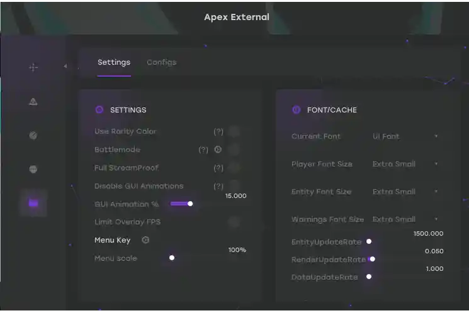Show help (?) for Full StreamProof
This screenshot has width=469, height=313.
pyautogui.click(x=218, y=168)
